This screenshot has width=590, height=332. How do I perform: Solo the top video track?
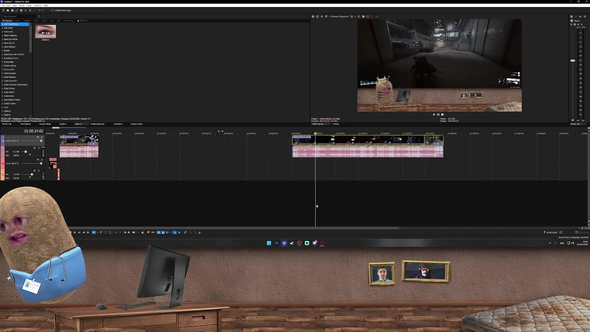point(42,137)
